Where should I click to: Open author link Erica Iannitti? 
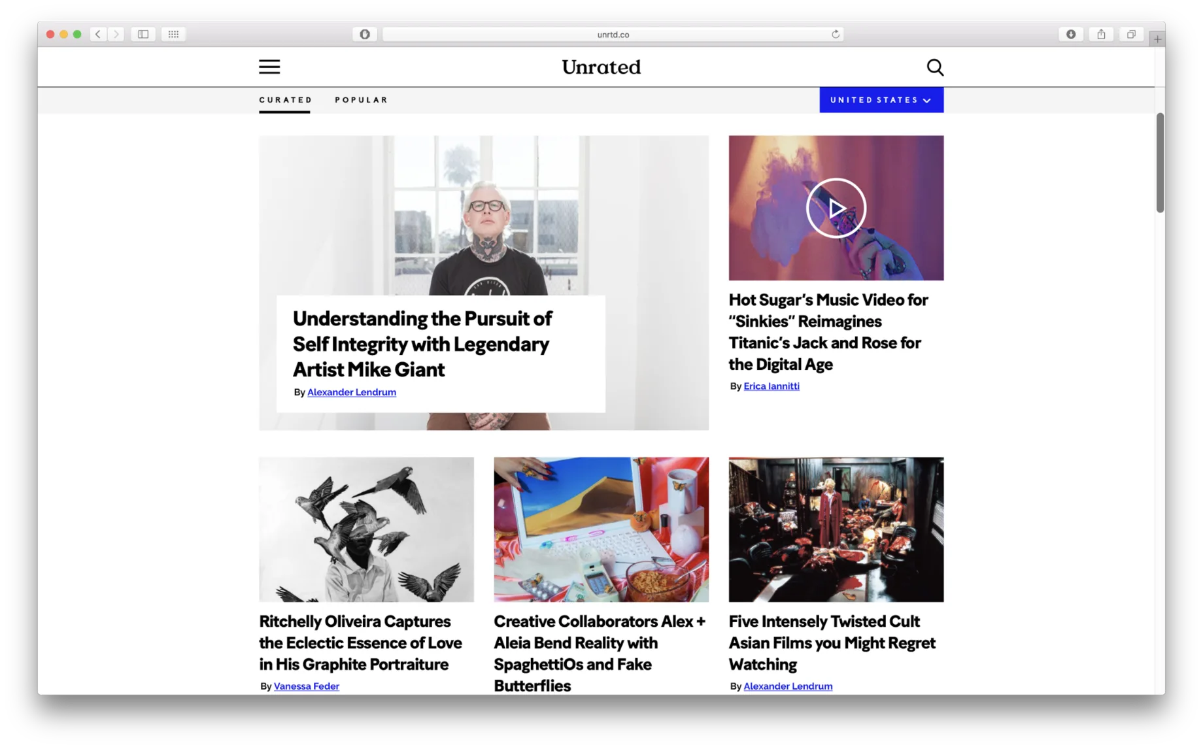[771, 386]
